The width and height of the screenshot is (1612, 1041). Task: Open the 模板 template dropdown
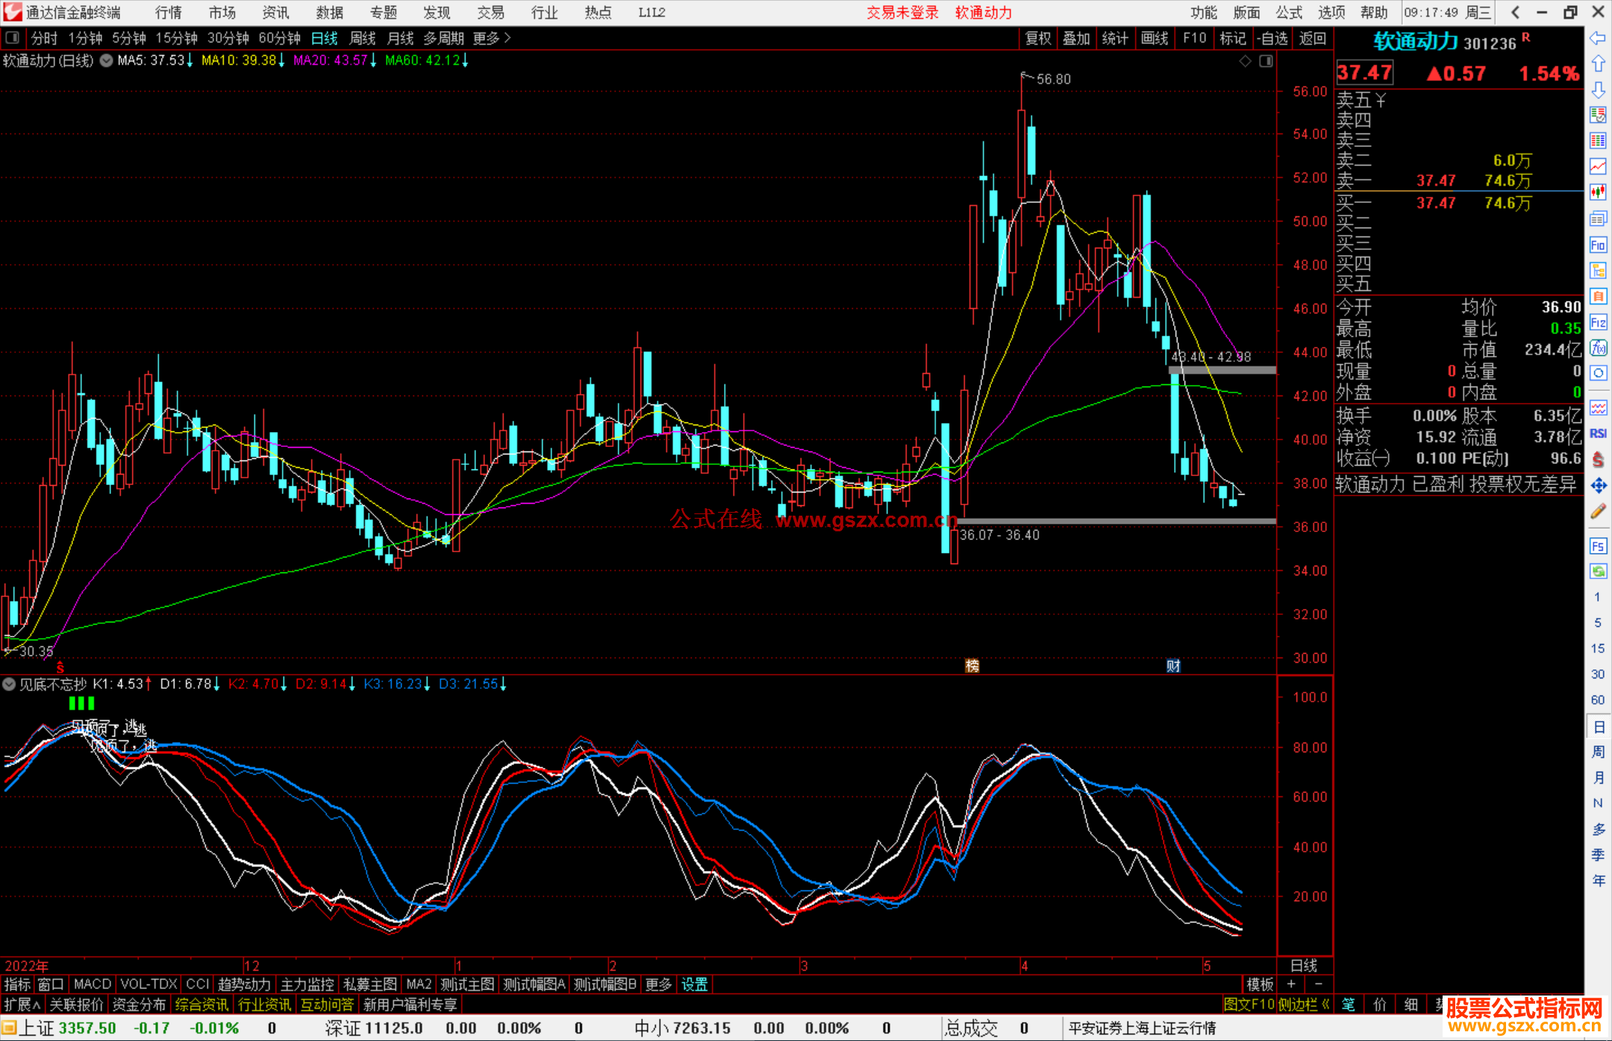[x=1260, y=985]
